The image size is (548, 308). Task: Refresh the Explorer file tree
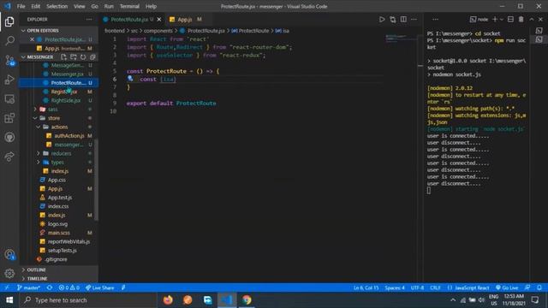click(83, 57)
